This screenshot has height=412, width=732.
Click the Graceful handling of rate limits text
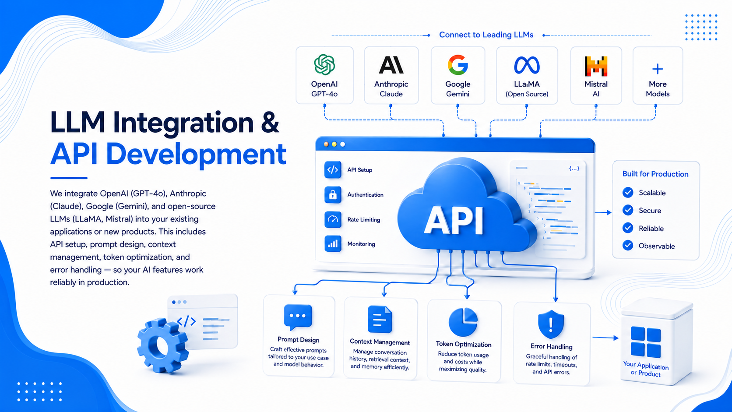pyautogui.click(x=551, y=364)
